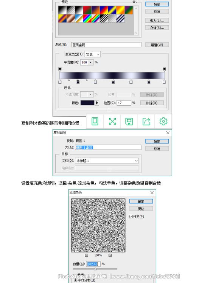Choose the orange-yellow-orange gradient preset

point(120,10)
